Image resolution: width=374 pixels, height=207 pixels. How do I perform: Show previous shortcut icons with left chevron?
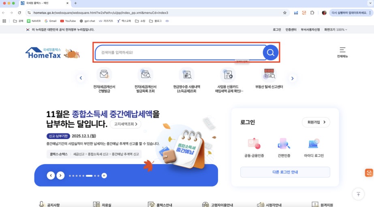[81, 78]
